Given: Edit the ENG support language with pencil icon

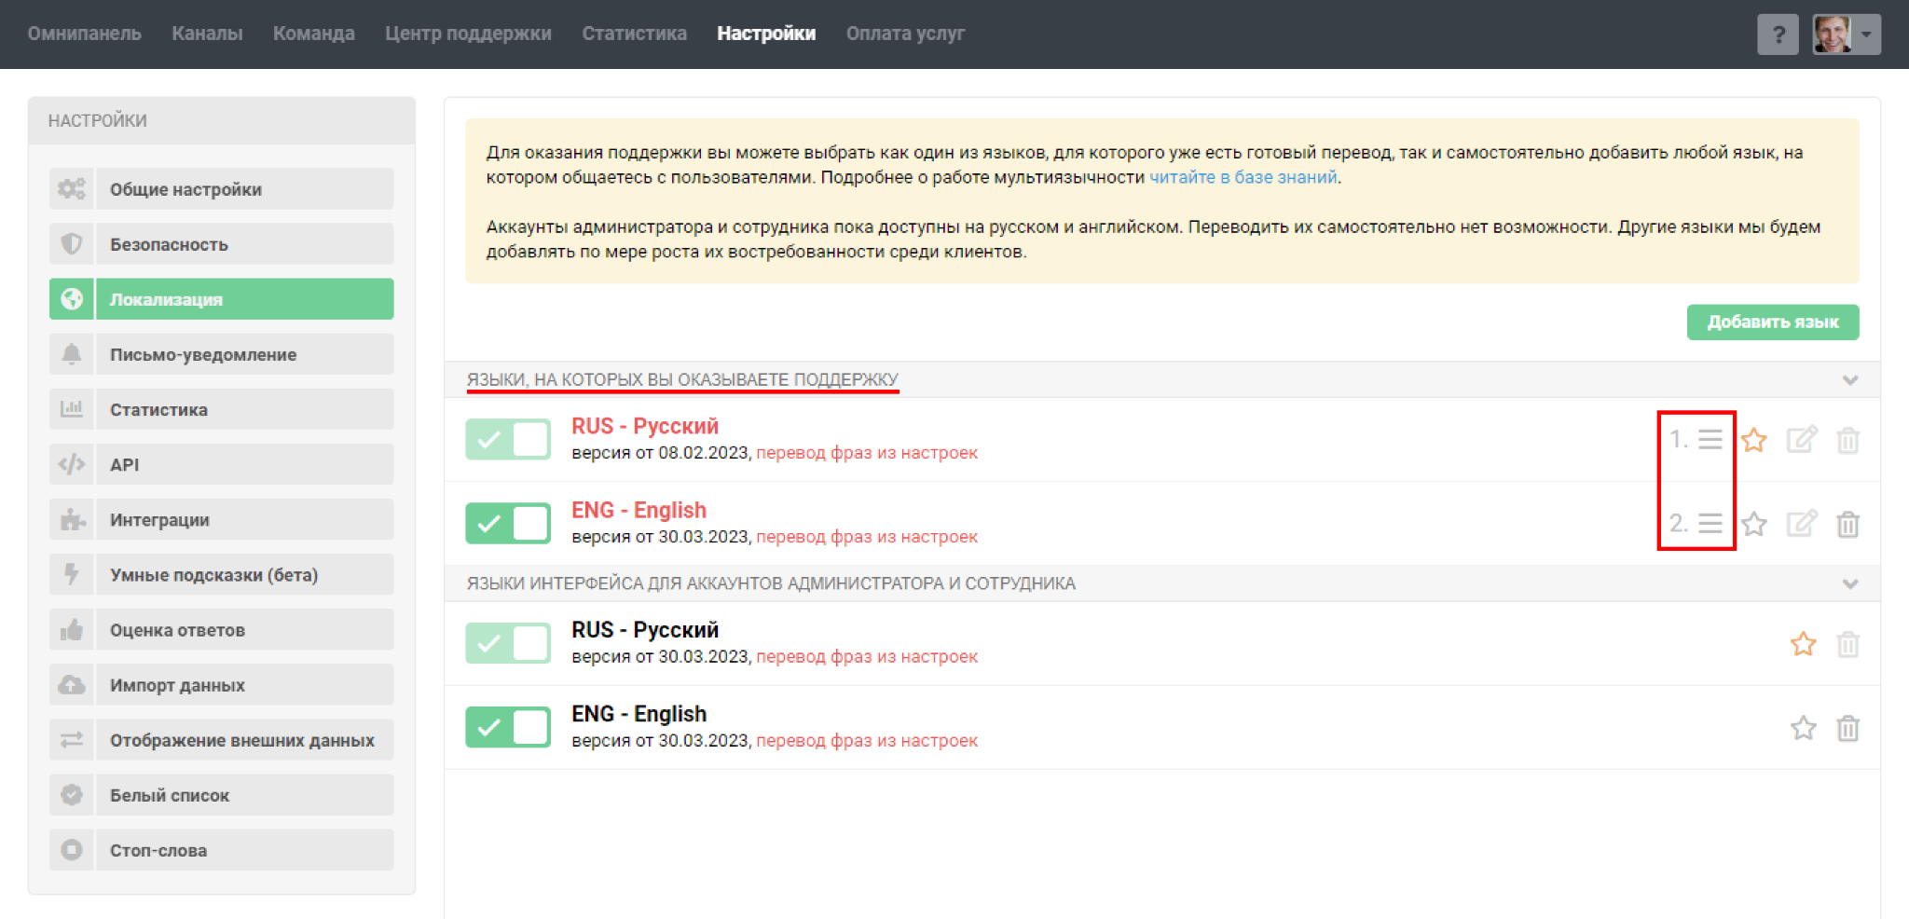Looking at the screenshot, I should click(1801, 524).
